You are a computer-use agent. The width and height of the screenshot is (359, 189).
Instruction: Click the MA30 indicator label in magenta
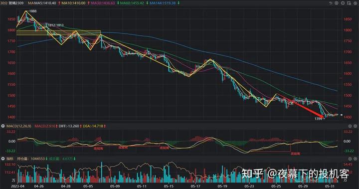tap(103, 3)
